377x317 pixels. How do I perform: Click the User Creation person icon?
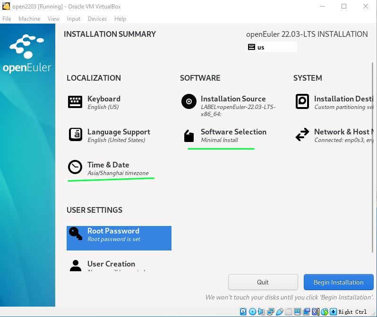point(76,266)
